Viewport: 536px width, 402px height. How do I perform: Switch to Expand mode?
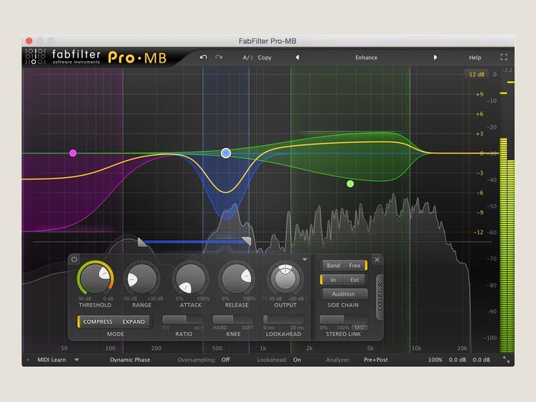pos(133,322)
